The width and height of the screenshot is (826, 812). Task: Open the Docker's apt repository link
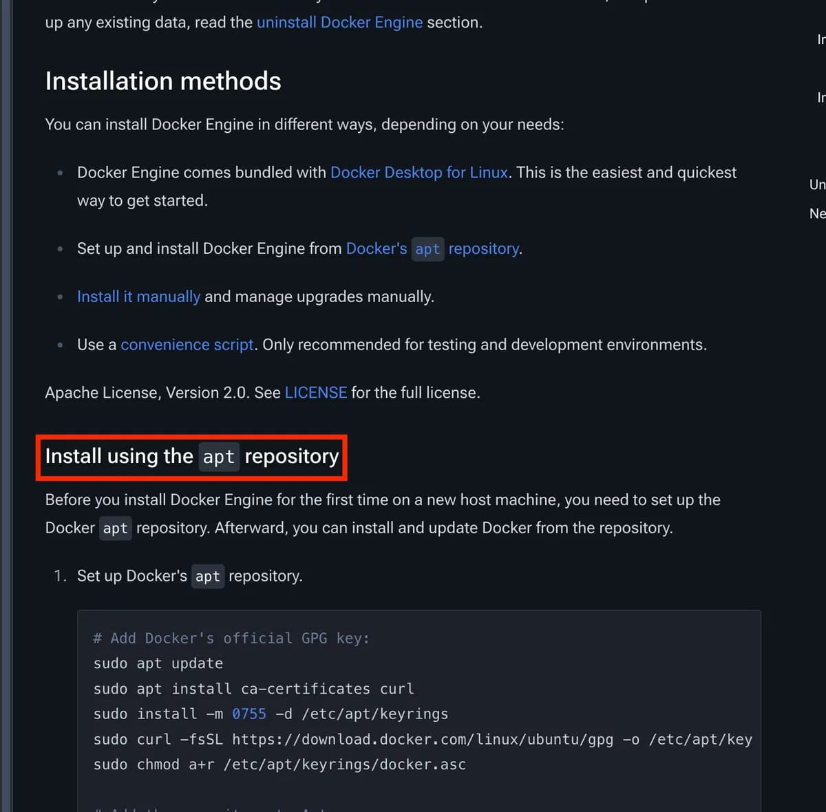tap(433, 248)
